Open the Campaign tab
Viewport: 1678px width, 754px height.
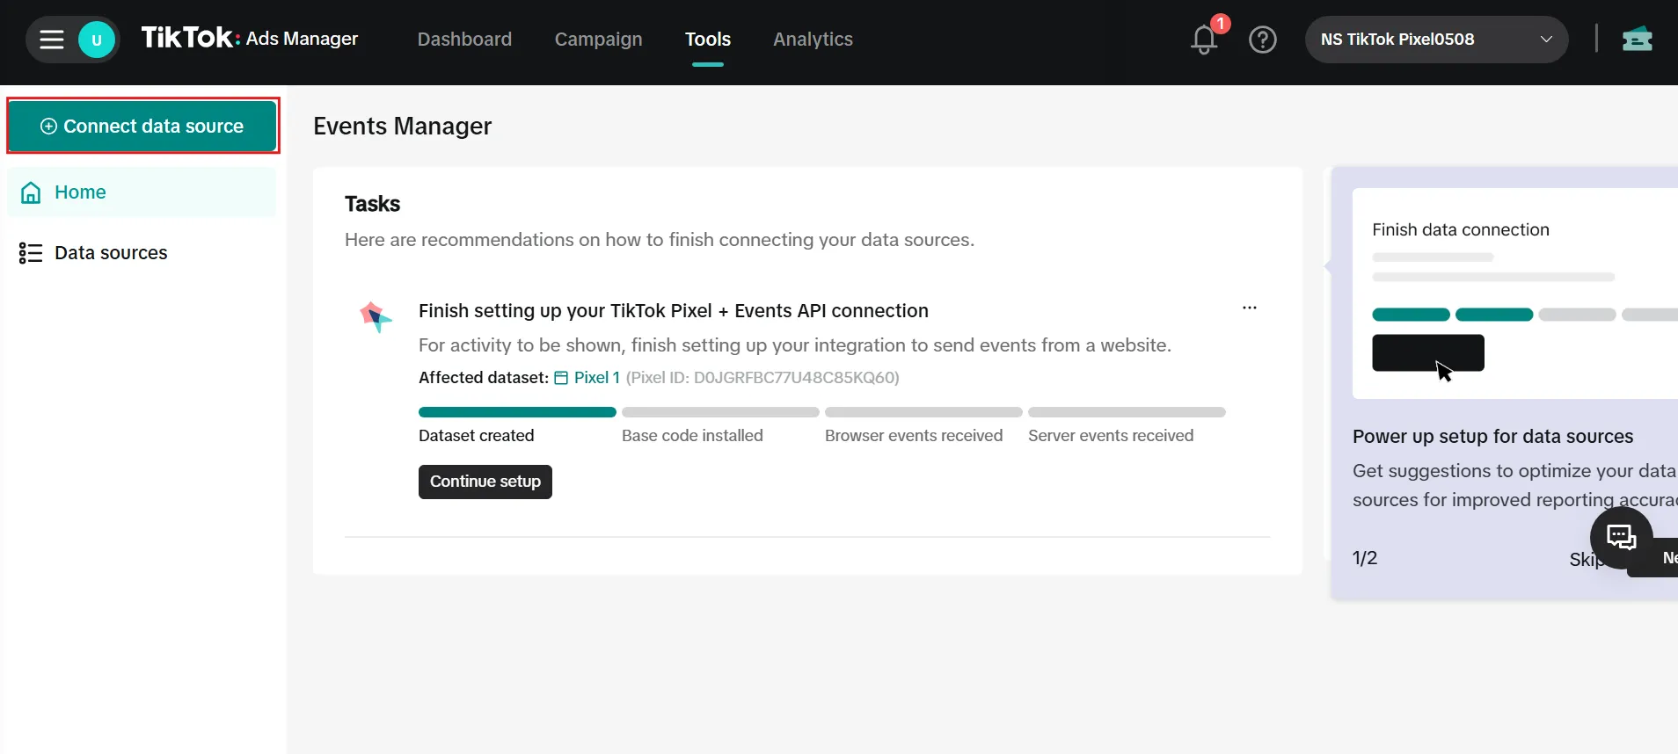click(x=598, y=40)
